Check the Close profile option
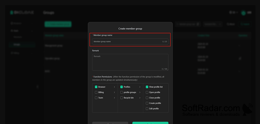Screen dimensions: 260x124 (x=147, y=98)
